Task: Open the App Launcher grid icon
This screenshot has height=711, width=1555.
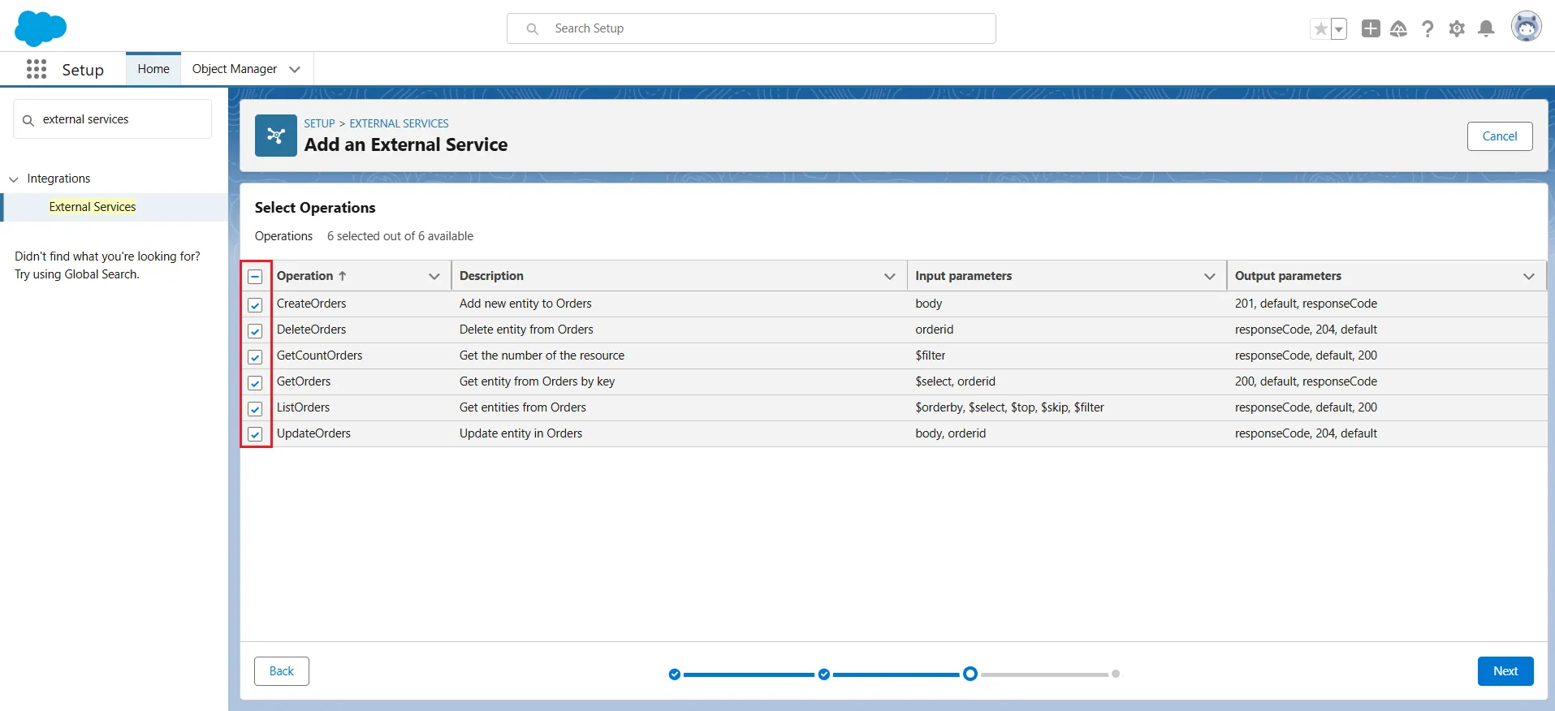Action: [x=37, y=69]
